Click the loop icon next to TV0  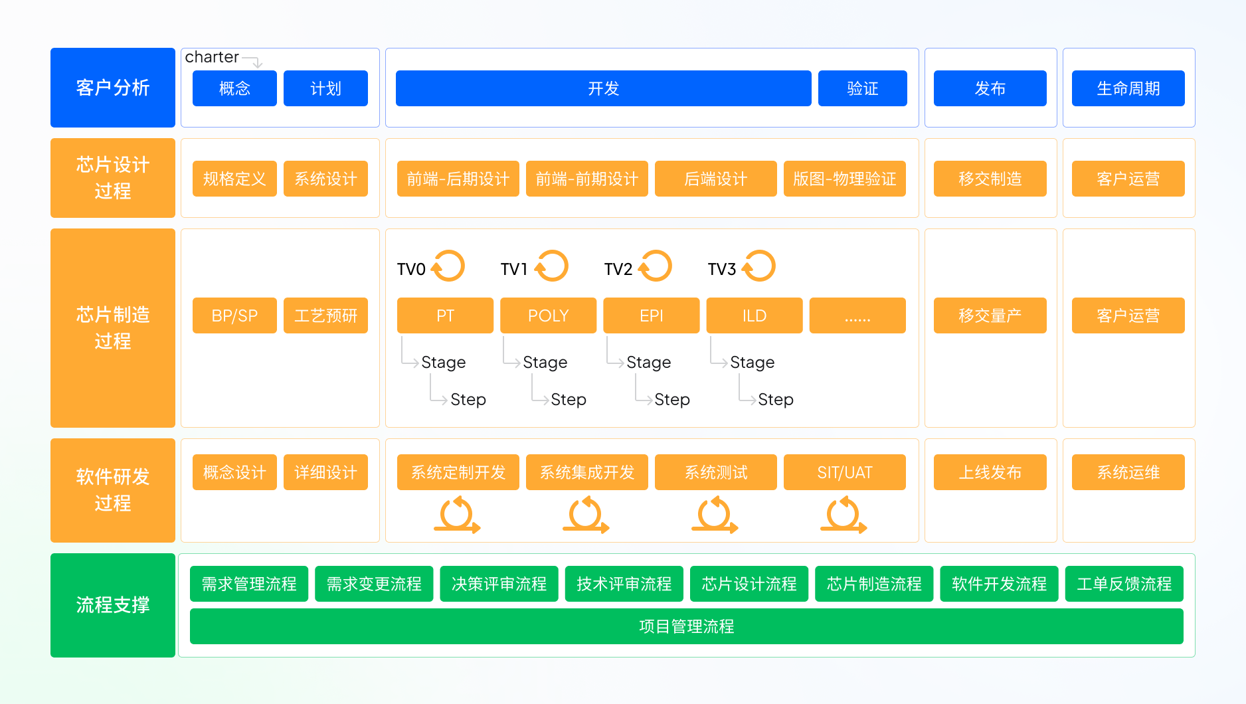coord(448,266)
